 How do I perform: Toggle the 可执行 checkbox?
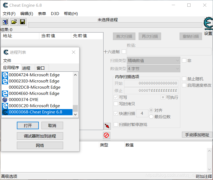point(163,97)
